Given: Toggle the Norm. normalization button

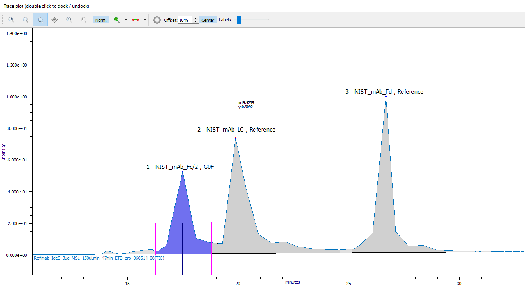Looking at the screenshot, I should [x=101, y=20].
